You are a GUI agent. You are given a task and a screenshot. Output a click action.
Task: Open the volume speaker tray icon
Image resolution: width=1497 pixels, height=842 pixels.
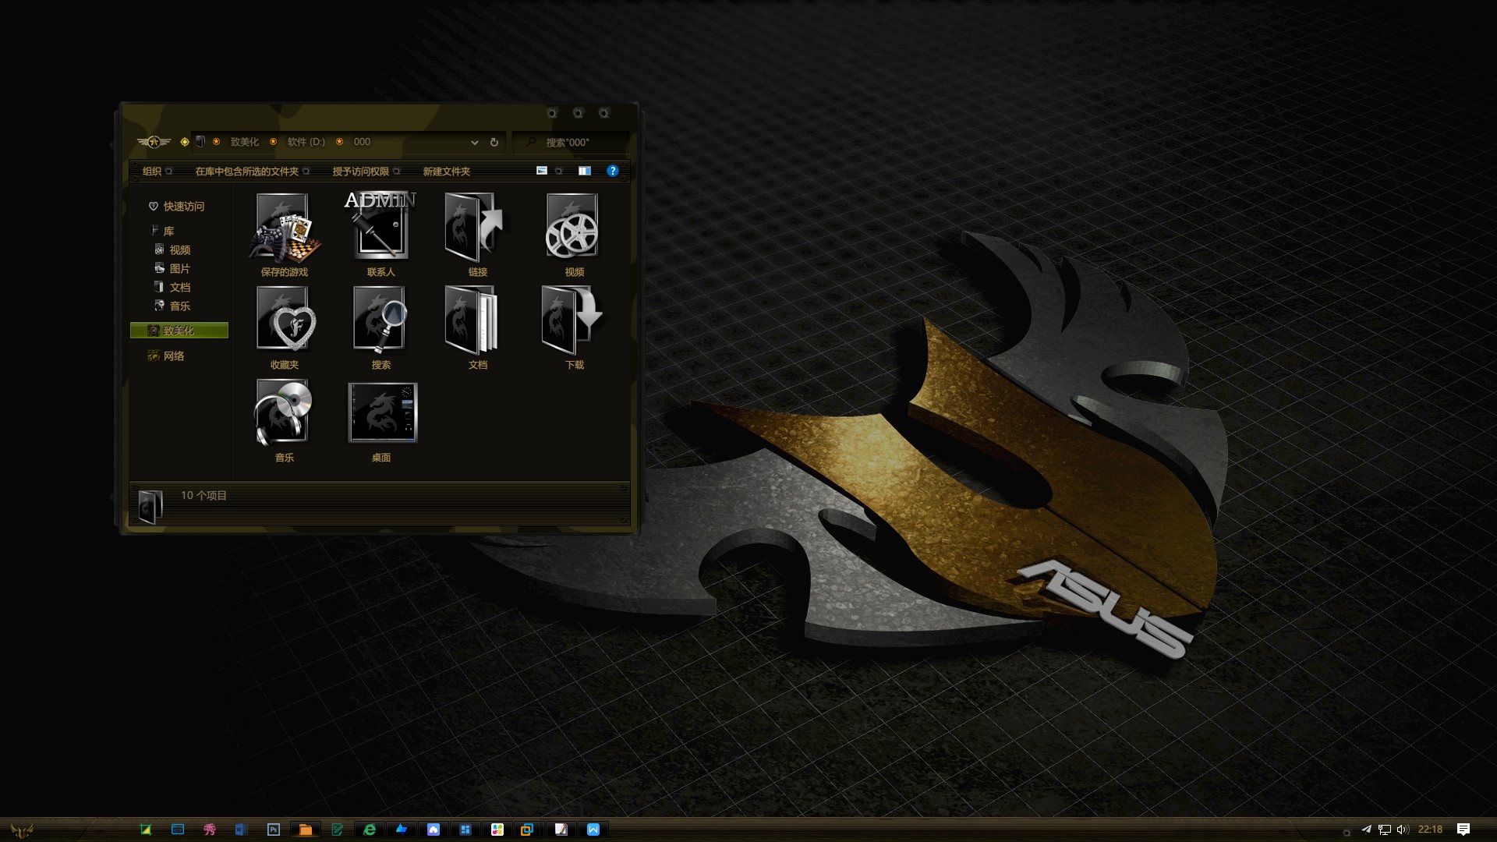click(x=1403, y=830)
